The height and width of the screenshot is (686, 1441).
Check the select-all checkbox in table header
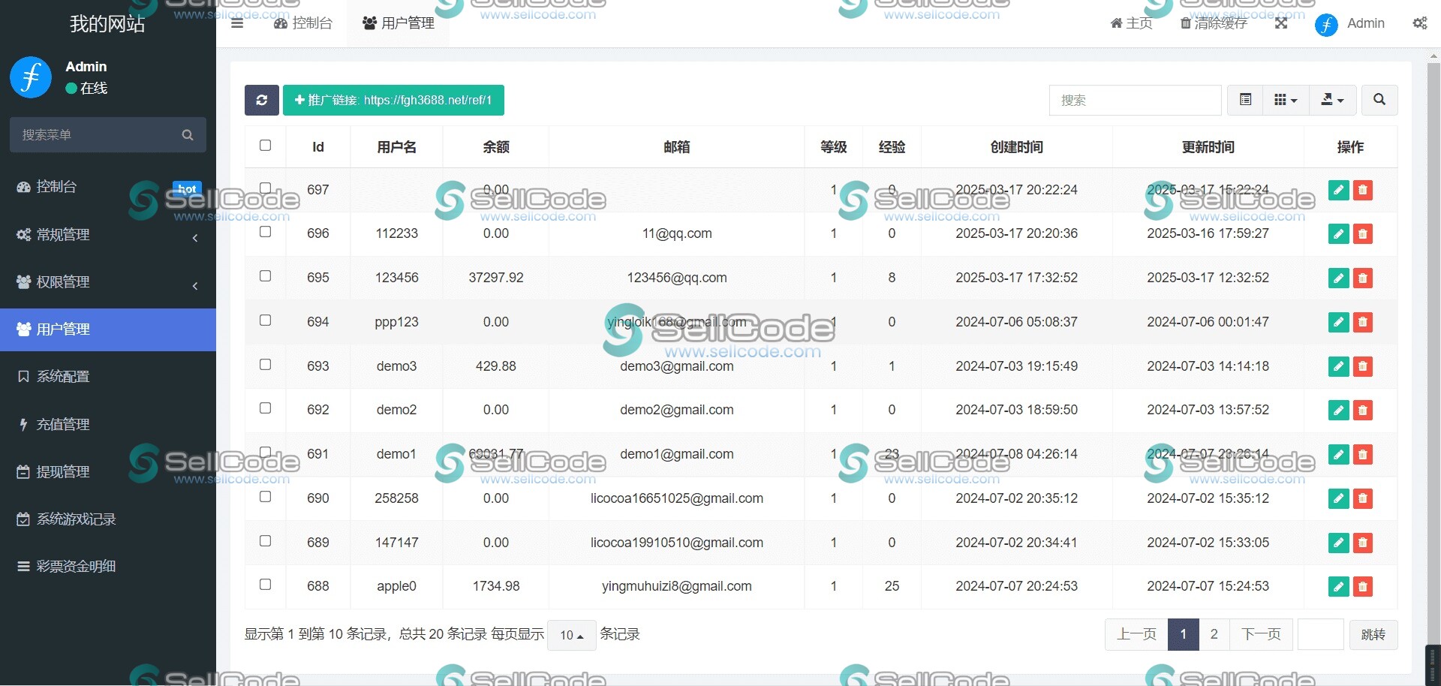coord(265,146)
